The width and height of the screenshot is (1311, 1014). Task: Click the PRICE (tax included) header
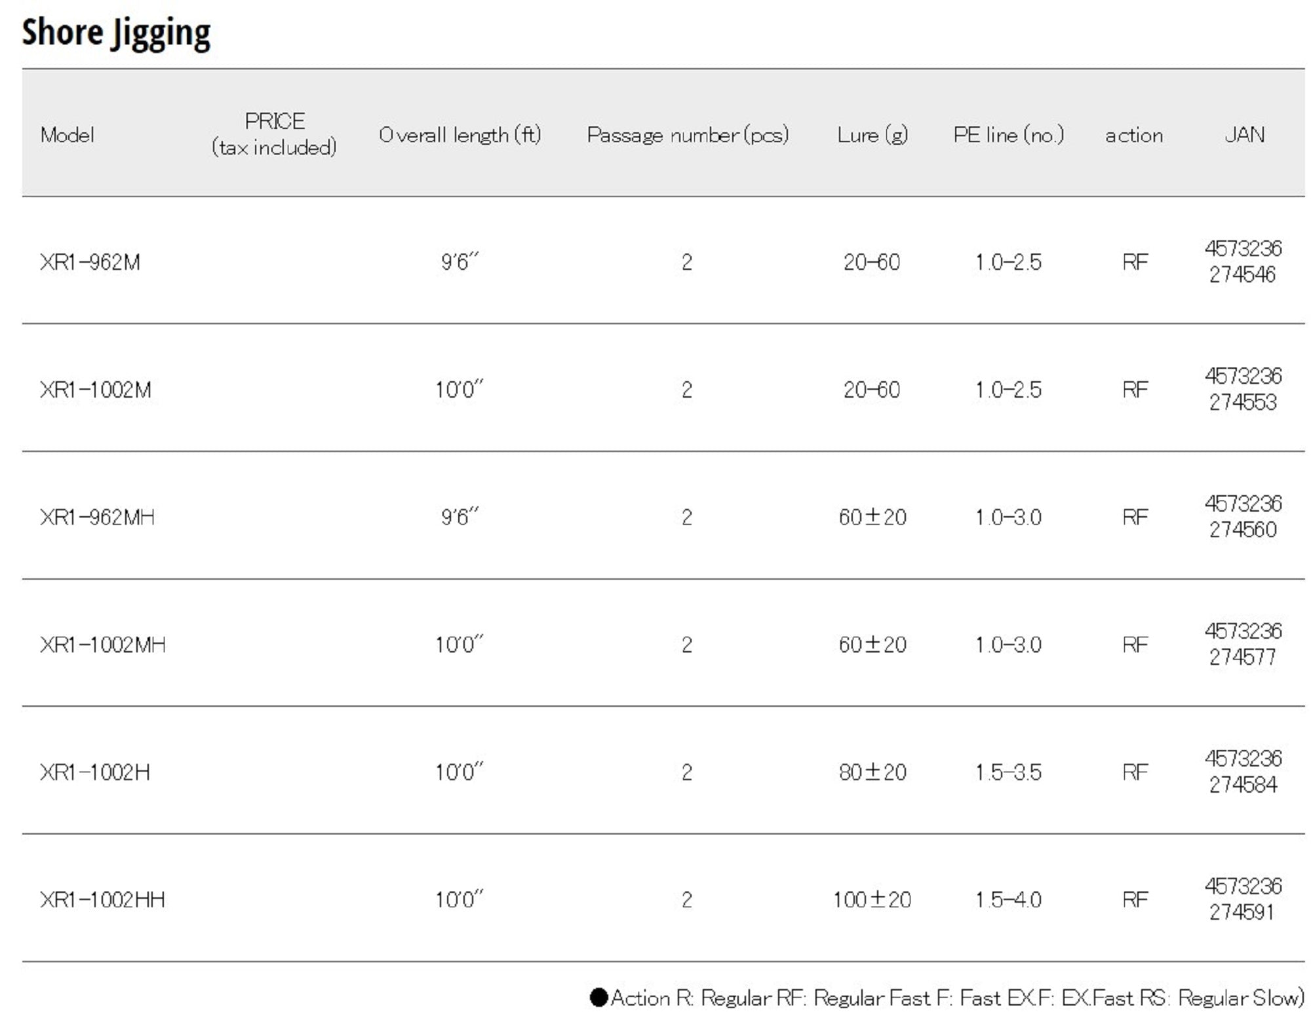[274, 134]
